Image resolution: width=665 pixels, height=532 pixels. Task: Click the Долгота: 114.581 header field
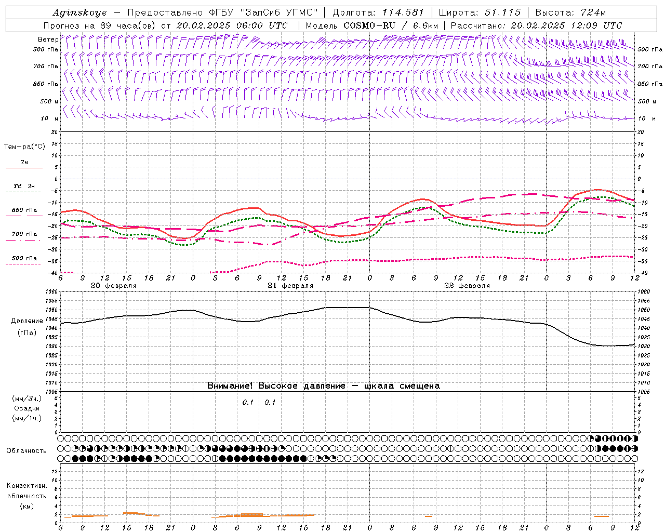coord(378,12)
